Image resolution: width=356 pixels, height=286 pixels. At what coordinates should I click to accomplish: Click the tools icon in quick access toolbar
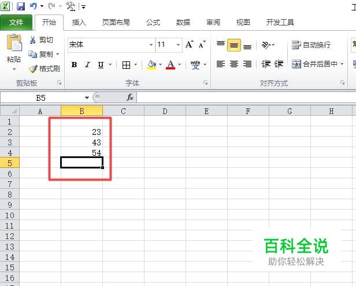(71, 6)
